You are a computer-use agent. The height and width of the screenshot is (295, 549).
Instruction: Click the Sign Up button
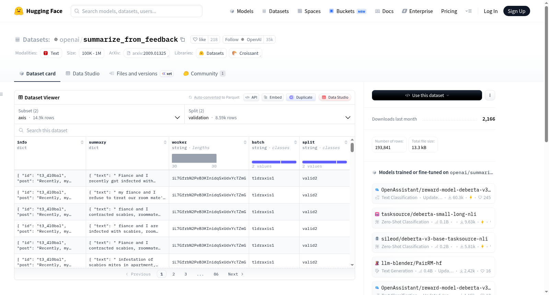click(x=517, y=11)
